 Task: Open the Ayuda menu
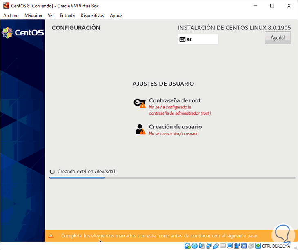(x=116, y=15)
